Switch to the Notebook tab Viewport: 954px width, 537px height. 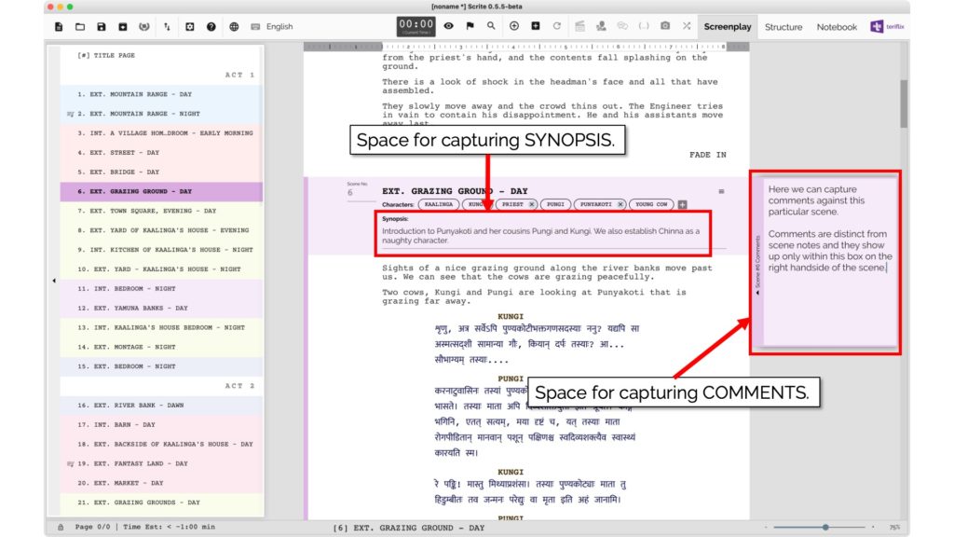click(837, 27)
